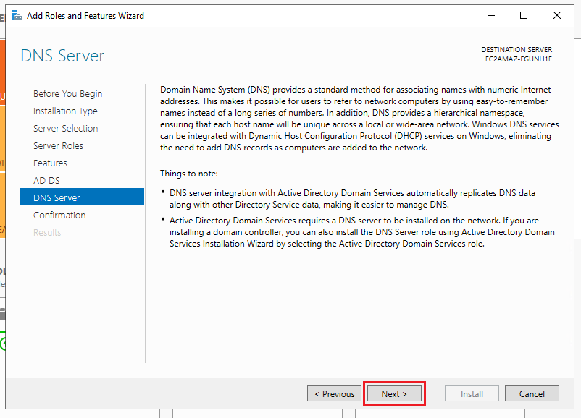Screen dimensions: 581x418
Task: Click the 'Add Roles and Features Wizard' title text
Action: pos(85,15)
